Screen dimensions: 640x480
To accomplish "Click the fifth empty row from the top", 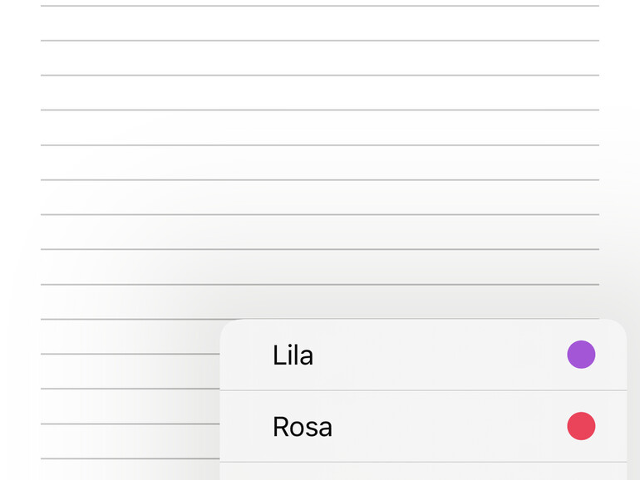I will pyautogui.click(x=320, y=163).
